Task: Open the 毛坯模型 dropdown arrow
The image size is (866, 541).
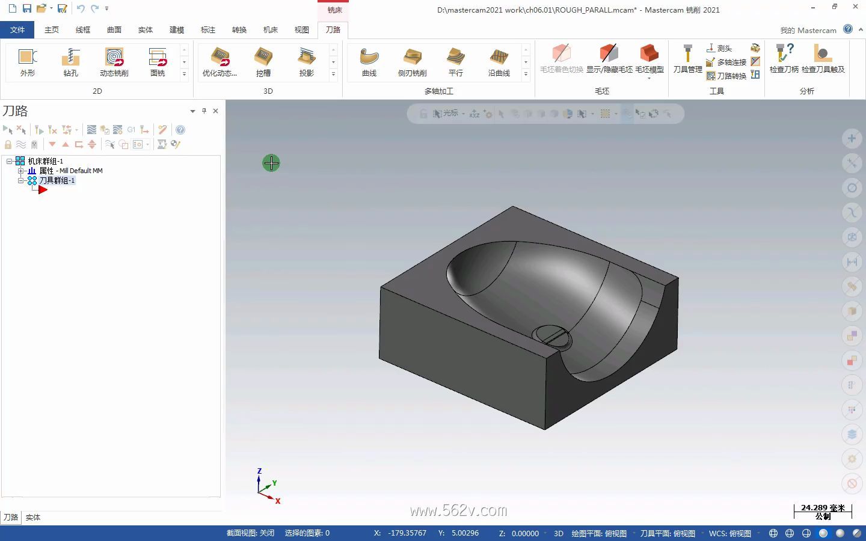Action: [649, 78]
